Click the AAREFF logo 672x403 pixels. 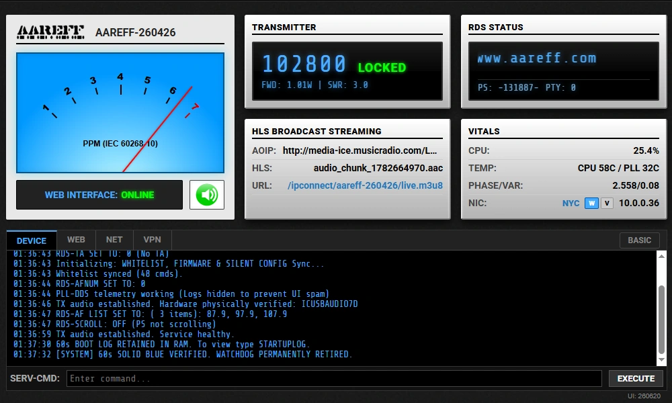[50, 32]
